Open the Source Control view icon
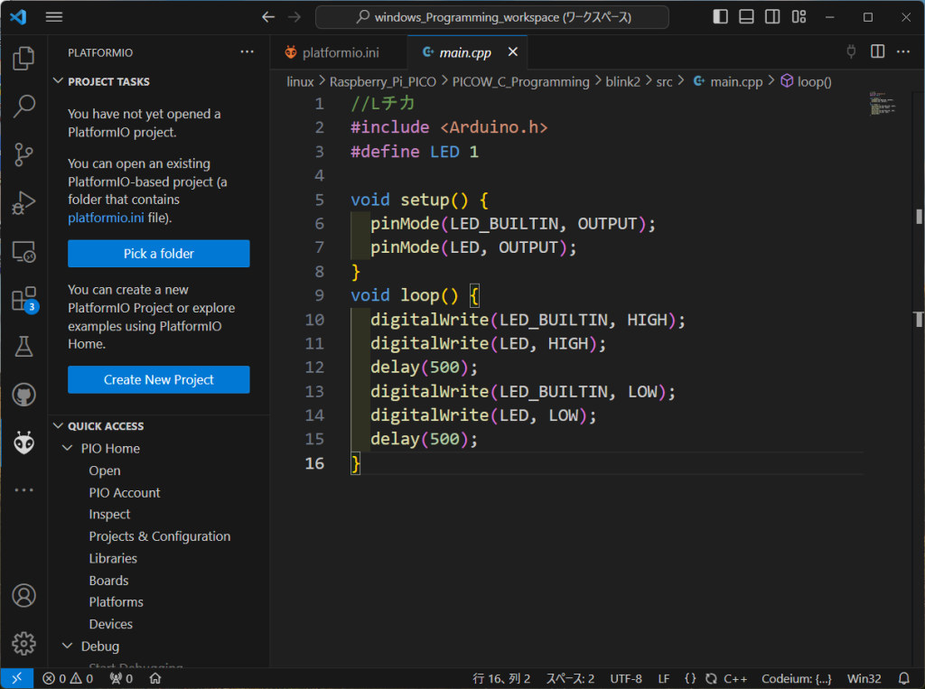The height and width of the screenshot is (689, 925). click(23, 154)
